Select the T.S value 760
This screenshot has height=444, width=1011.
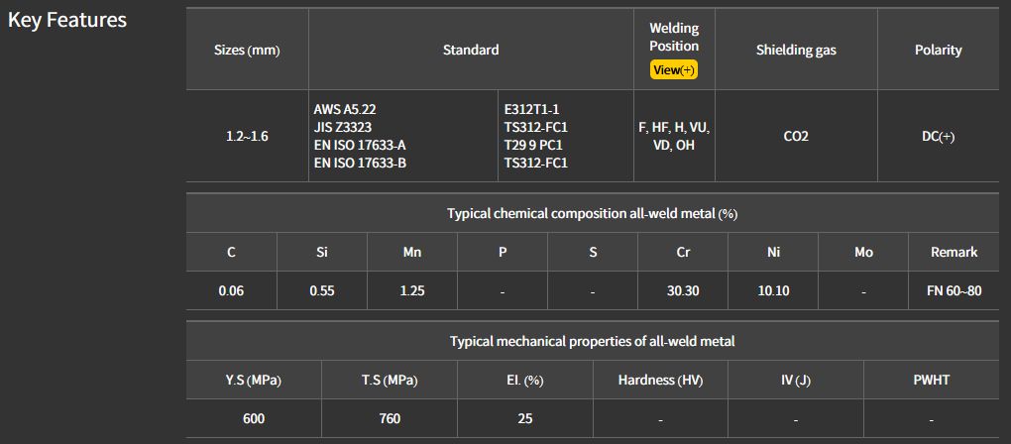[390, 418]
